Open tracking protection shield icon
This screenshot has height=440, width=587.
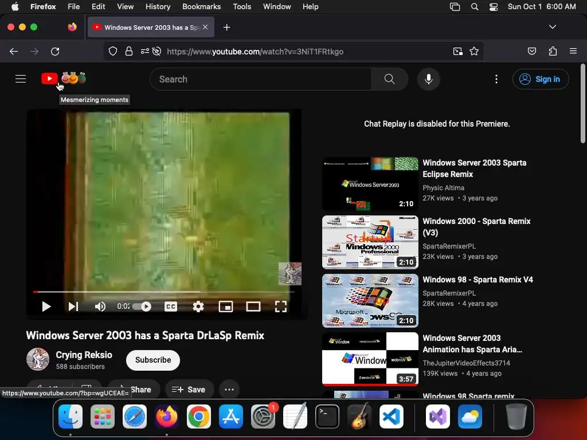(x=113, y=51)
